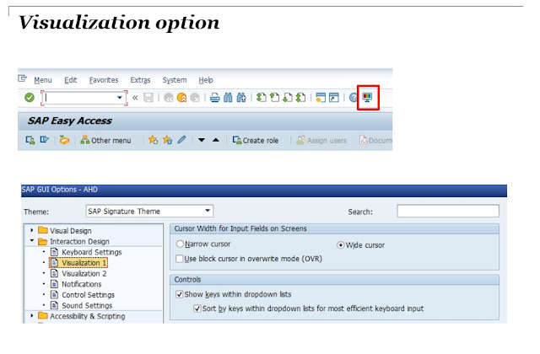This screenshot has height=354, width=540.
Task: Click the Find Next binoculars icon
Action: 241,98
